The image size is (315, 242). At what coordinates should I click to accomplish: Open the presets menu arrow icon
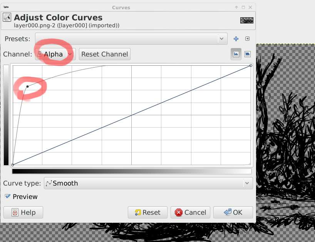248,39
